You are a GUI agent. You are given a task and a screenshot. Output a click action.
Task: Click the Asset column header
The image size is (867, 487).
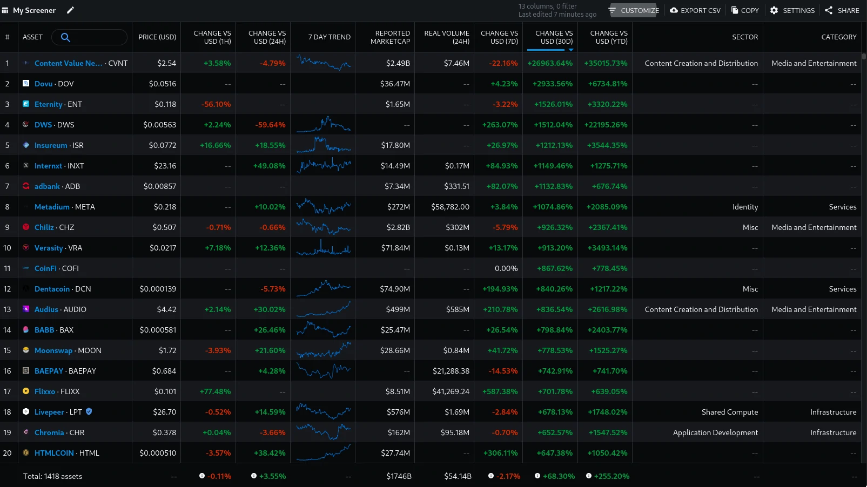tap(32, 37)
